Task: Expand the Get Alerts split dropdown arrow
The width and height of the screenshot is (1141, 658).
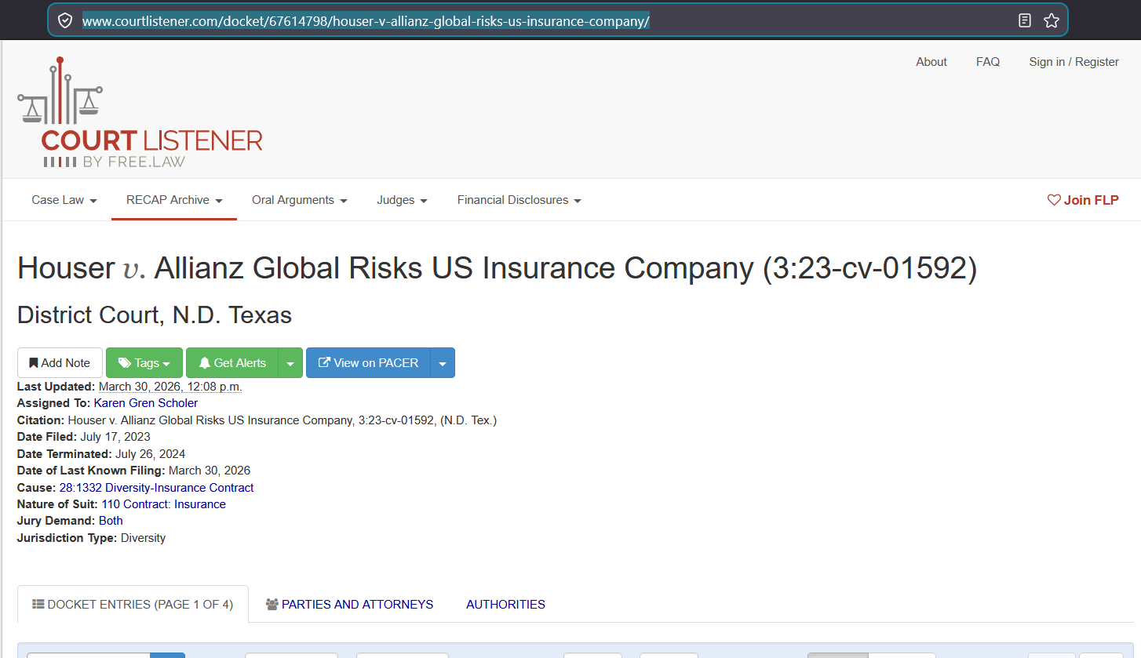Action: pos(290,362)
